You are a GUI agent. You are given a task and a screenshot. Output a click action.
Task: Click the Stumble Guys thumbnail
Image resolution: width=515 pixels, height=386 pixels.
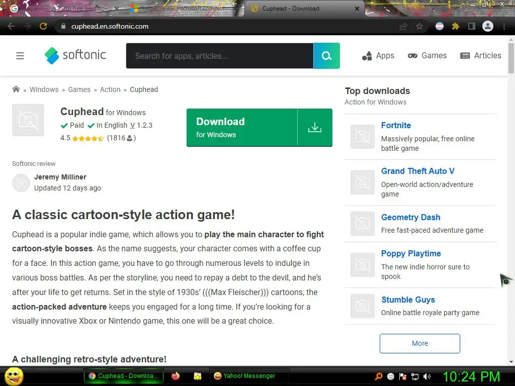362,306
